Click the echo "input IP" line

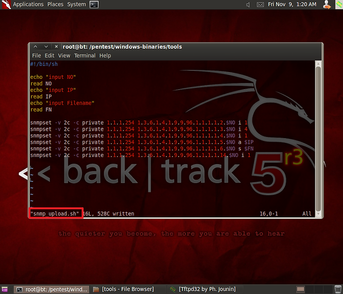pos(53,90)
